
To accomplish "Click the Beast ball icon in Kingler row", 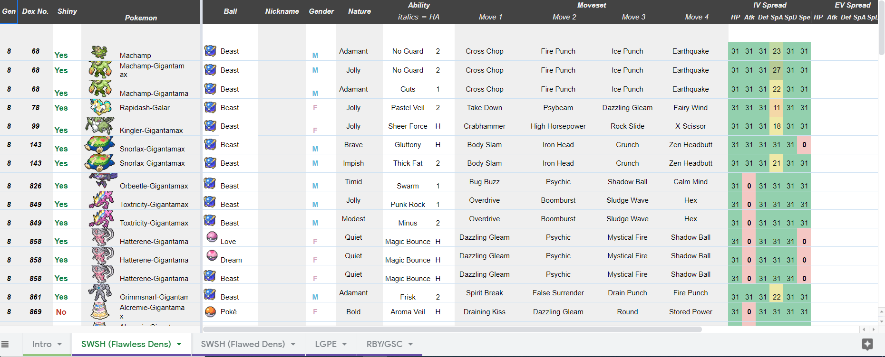I will click(x=210, y=126).
